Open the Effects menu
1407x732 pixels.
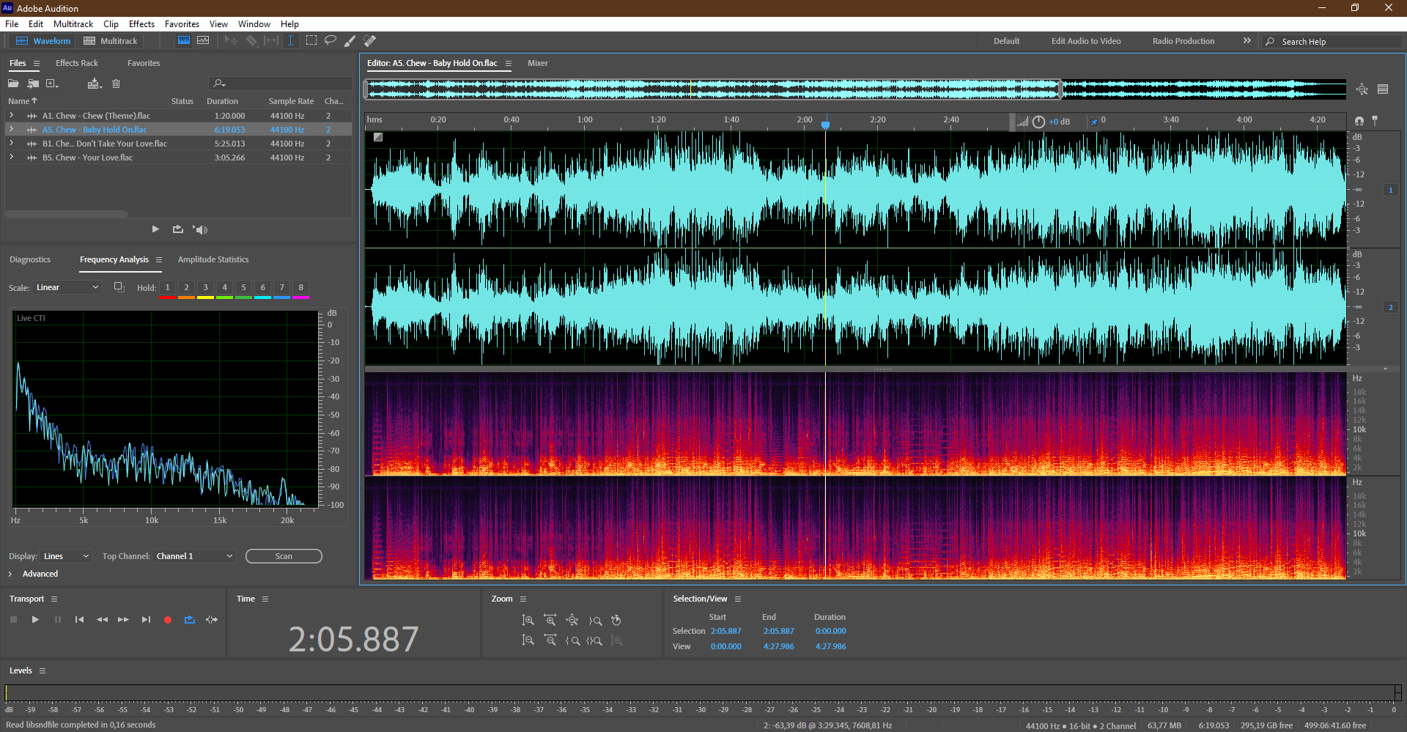[141, 24]
